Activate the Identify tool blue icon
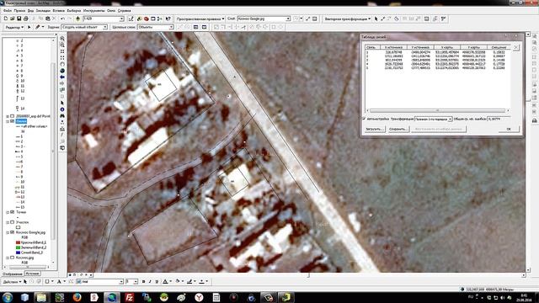The image size is (539, 303). (x=62, y=109)
